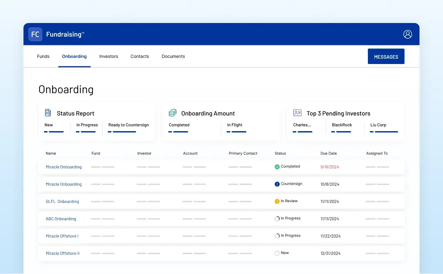Open the GLFL Onboarding link
The image size is (443, 274).
point(62,201)
